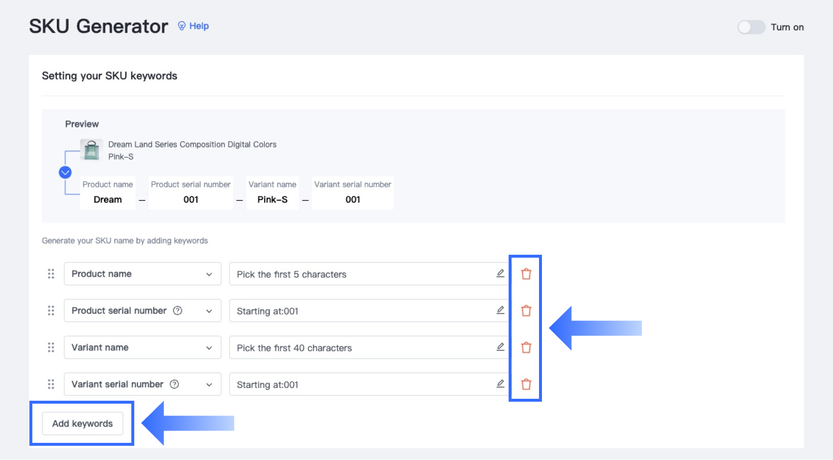Delete the Variant name keyword row
The height and width of the screenshot is (460, 833).
point(526,347)
